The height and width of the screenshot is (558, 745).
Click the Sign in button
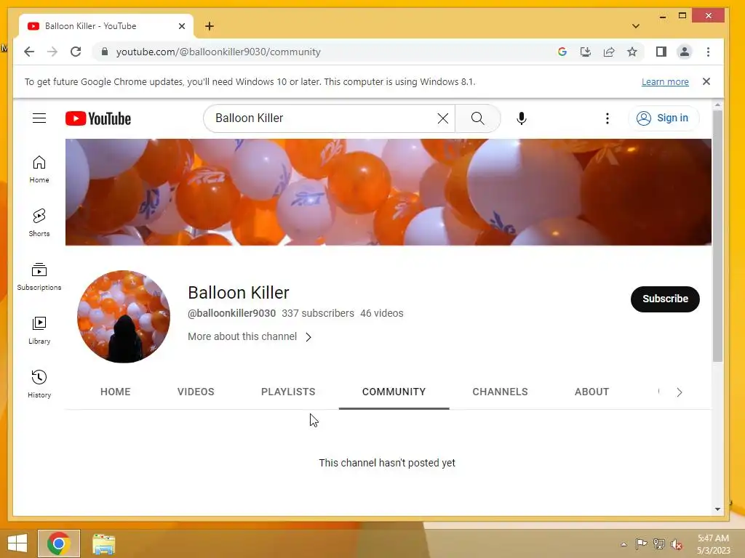[664, 118]
